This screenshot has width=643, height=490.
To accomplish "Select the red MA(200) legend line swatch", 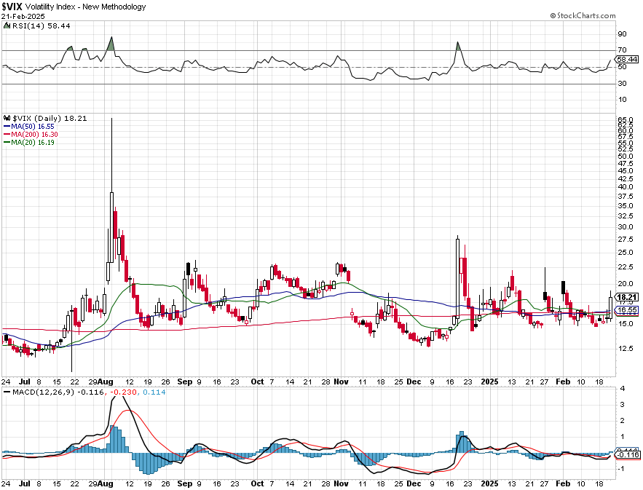I will pos(7,135).
